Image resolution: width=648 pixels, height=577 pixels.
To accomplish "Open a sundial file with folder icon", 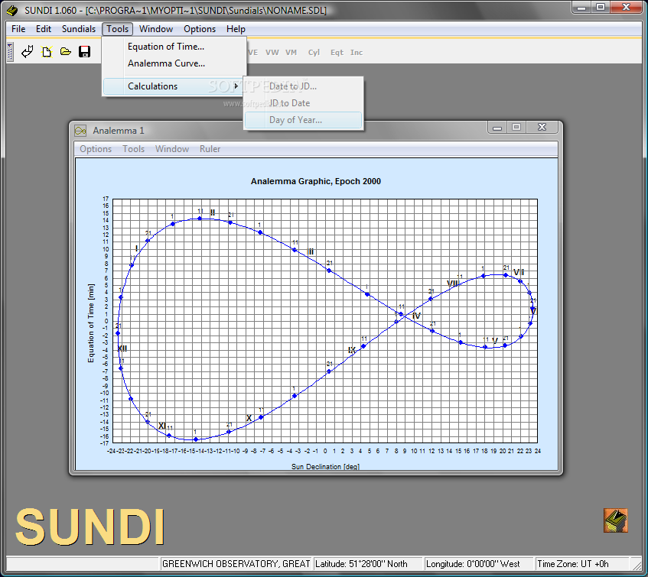I will [66, 52].
